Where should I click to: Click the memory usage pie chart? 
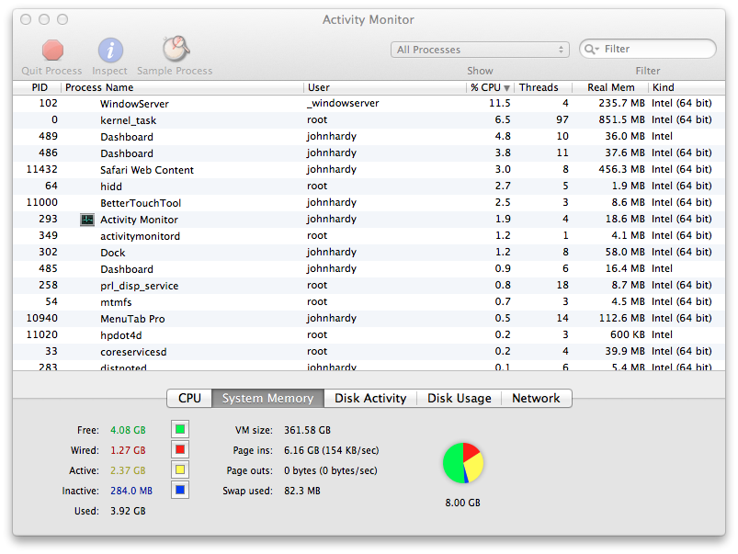pyautogui.click(x=463, y=463)
